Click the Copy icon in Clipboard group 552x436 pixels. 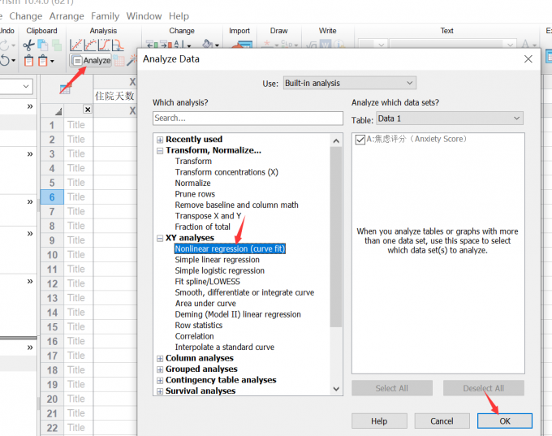[x=42, y=45]
